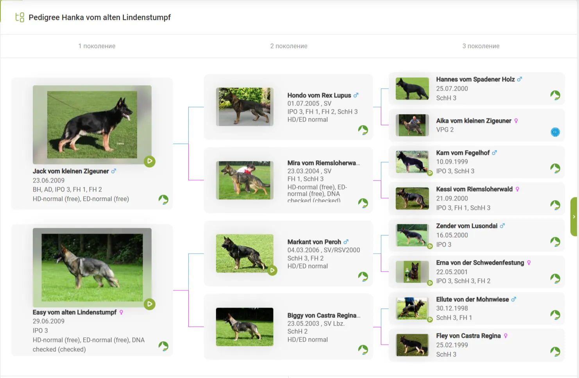
Task: Expand the green side panel arrow on right edge
Action: (x=574, y=217)
